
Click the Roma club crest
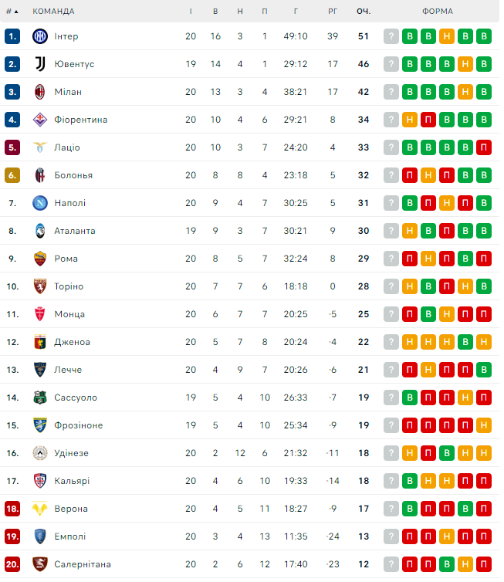click(40, 259)
